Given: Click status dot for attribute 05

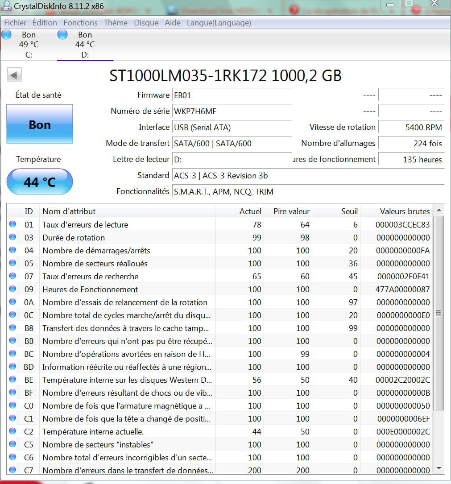Looking at the screenshot, I should (12, 263).
